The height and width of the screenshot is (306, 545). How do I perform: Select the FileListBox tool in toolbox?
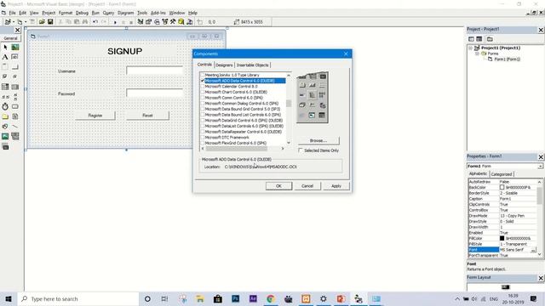click(x=15, y=116)
